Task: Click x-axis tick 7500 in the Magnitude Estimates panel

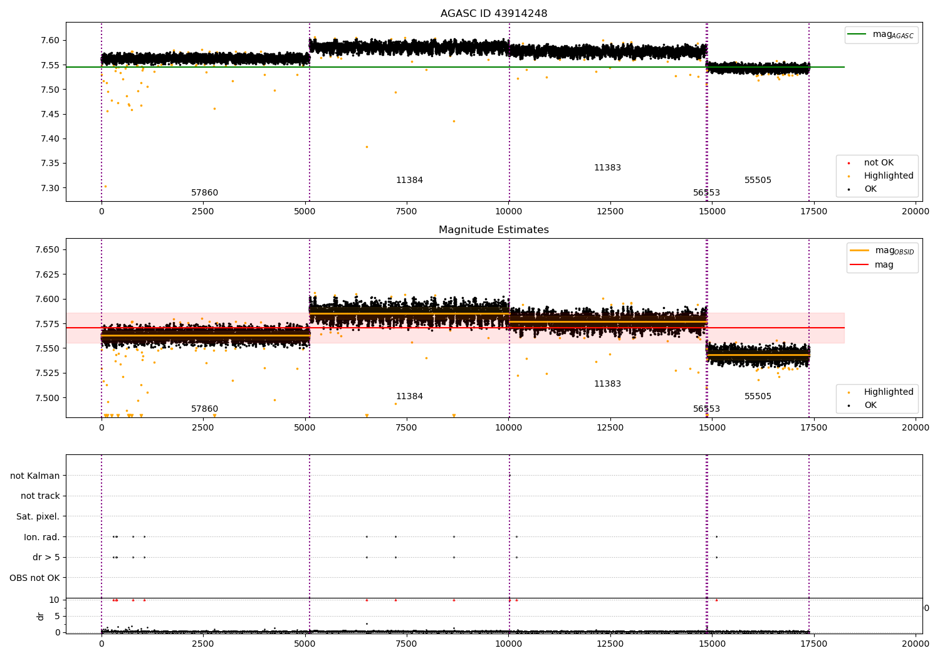Action: (407, 428)
